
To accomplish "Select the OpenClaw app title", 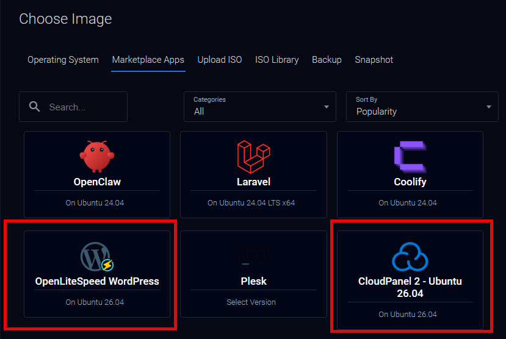I will click(x=97, y=182).
